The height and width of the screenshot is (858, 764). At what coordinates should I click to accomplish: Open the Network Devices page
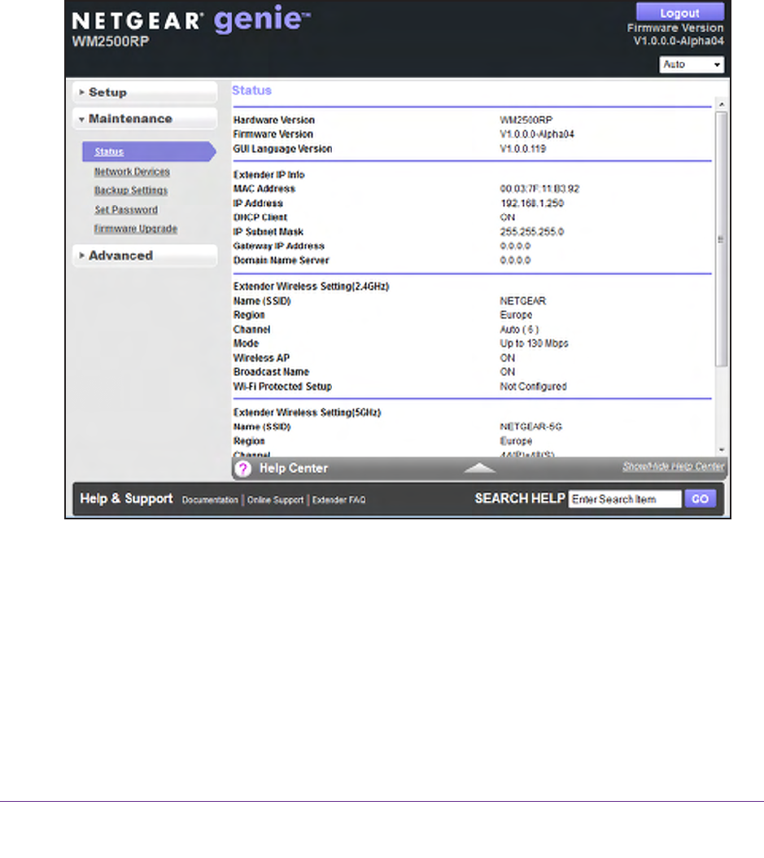[132, 172]
